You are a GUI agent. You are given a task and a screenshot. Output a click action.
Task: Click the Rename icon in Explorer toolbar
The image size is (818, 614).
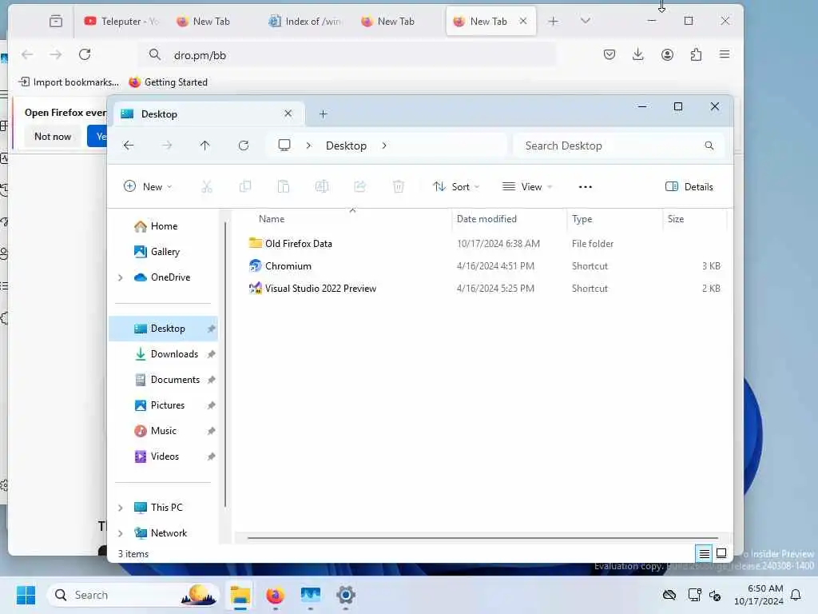(x=322, y=186)
